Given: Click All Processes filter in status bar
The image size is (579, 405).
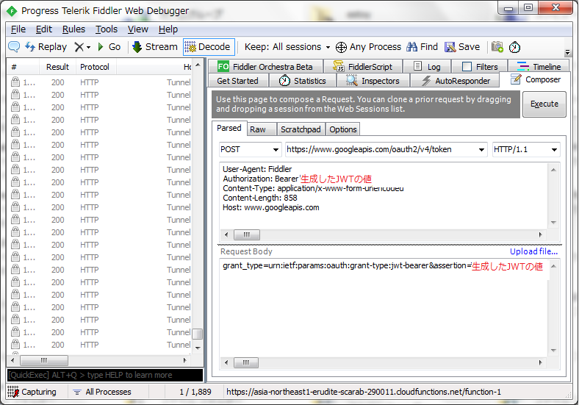Looking at the screenshot, I should [x=102, y=392].
